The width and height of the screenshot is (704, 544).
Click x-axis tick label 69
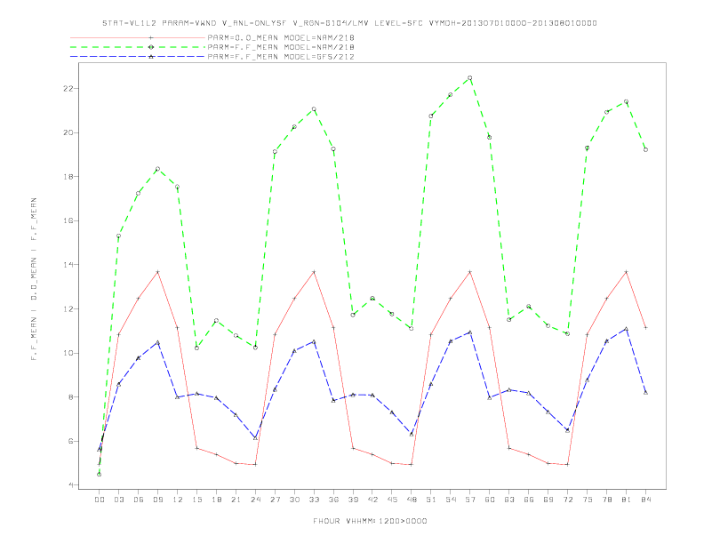[x=548, y=500]
